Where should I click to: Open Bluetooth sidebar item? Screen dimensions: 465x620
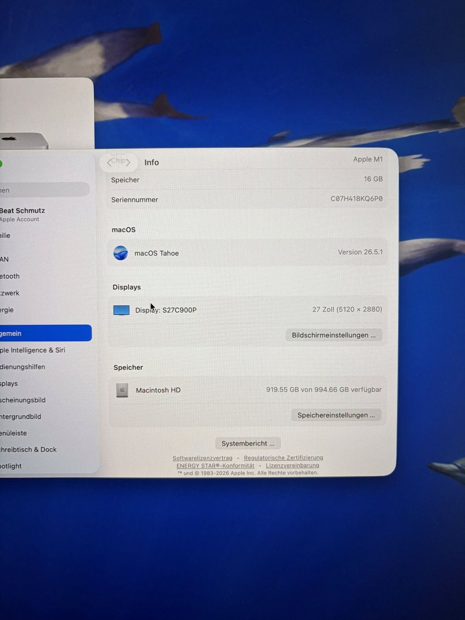pos(10,276)
